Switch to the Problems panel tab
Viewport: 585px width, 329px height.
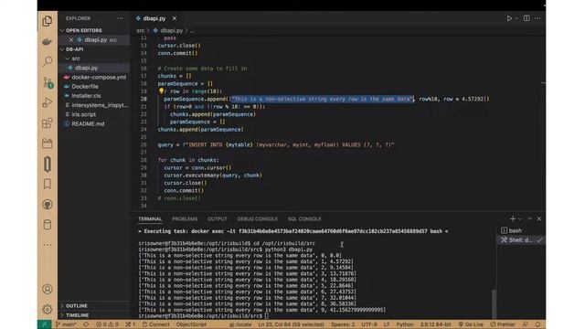point(185,219)
